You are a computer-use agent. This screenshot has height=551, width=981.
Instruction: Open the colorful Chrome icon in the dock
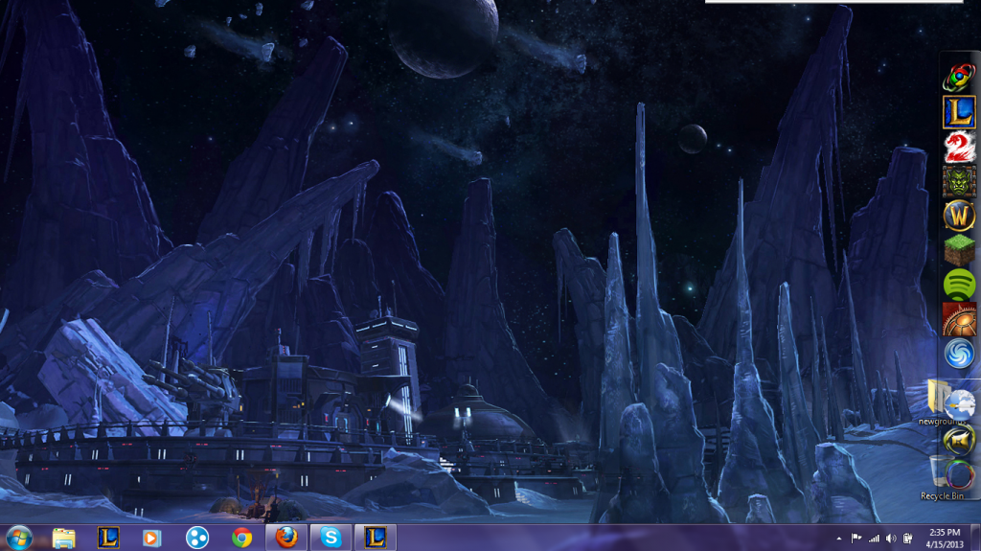click(x=958, y=78)
